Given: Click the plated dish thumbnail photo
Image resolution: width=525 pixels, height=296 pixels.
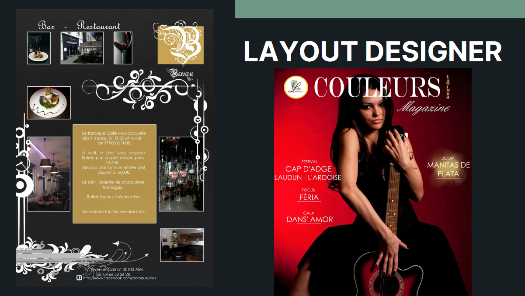Looking at the screenshot, I should tap(38, 47).
